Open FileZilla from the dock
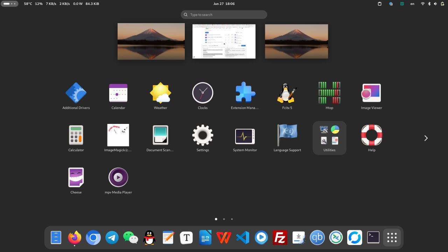Viewport: 448px width, 252px height. (x=280, y=238)
